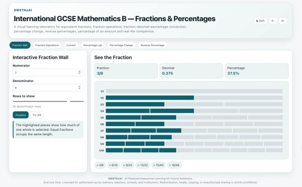This screenshot has width=302, height=187.
Task: Adjust the Rows to show slider
Action: (x=48, y=101)
